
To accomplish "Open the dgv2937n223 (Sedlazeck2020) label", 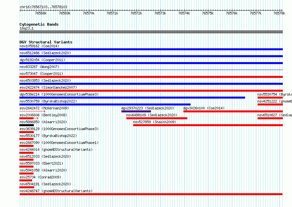I will [148, 108].
